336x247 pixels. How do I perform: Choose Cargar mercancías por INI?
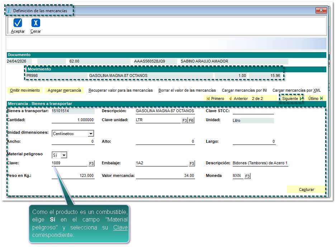click(245, 91)
